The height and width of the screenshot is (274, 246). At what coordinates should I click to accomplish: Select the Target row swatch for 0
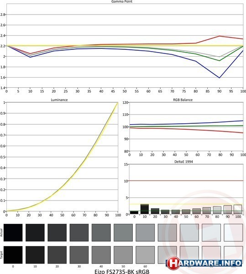(13, 255)
